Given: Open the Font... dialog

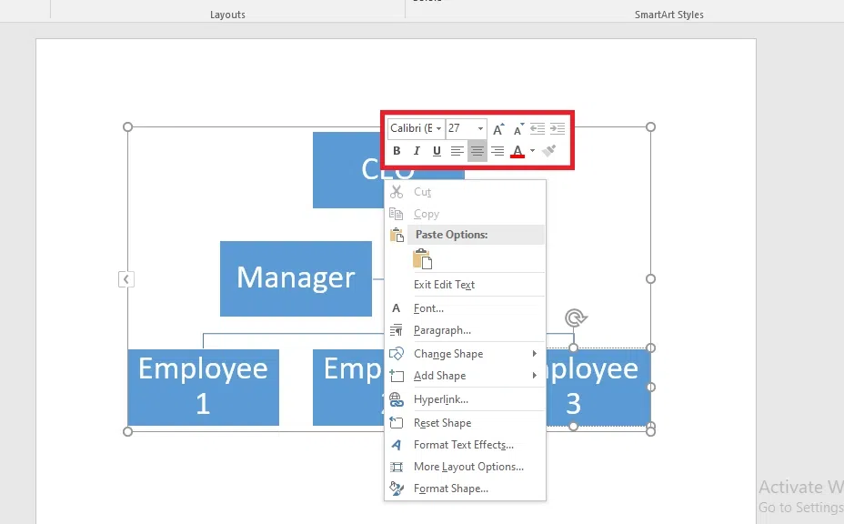Looking at the screenshot, I should [x=465, y=308].
